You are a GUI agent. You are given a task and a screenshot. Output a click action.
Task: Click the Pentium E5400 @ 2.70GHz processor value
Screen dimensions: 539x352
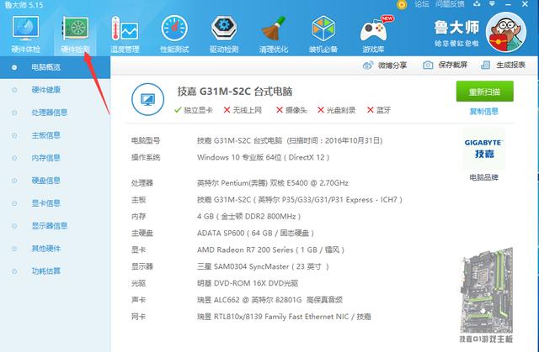point(273,182)
